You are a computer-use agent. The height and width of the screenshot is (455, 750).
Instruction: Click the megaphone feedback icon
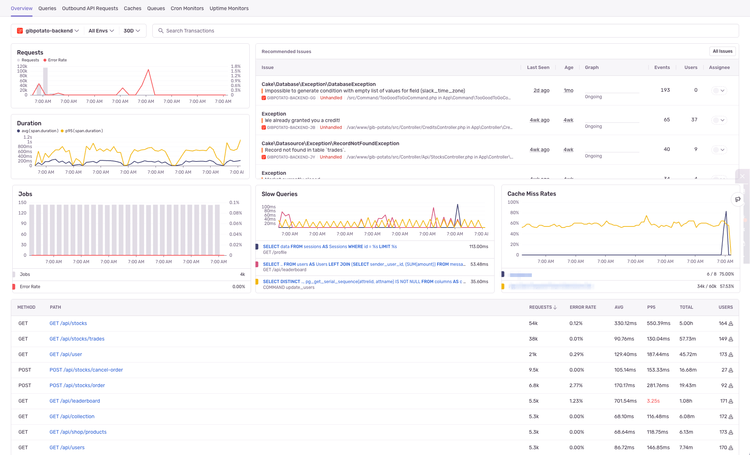tap(738, 199)
